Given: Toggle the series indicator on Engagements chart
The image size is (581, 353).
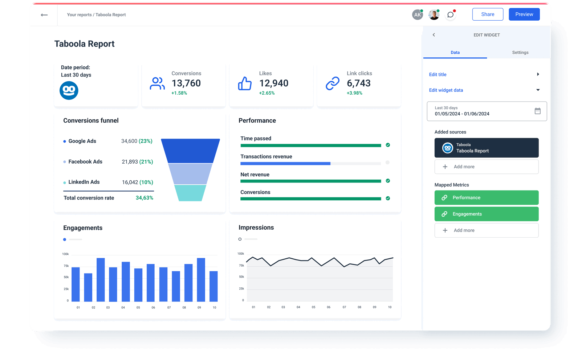Looking at the screenshot, I should pos(65,239).
